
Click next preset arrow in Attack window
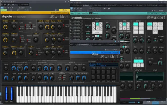82,8
